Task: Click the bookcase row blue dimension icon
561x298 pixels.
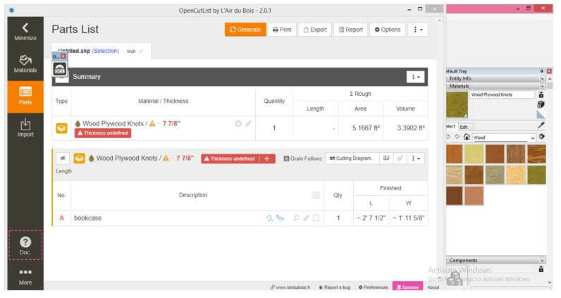Action: click(270, 218)
